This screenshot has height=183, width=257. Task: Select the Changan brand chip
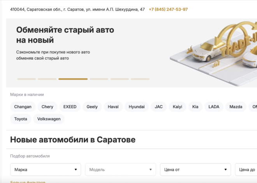23,107
